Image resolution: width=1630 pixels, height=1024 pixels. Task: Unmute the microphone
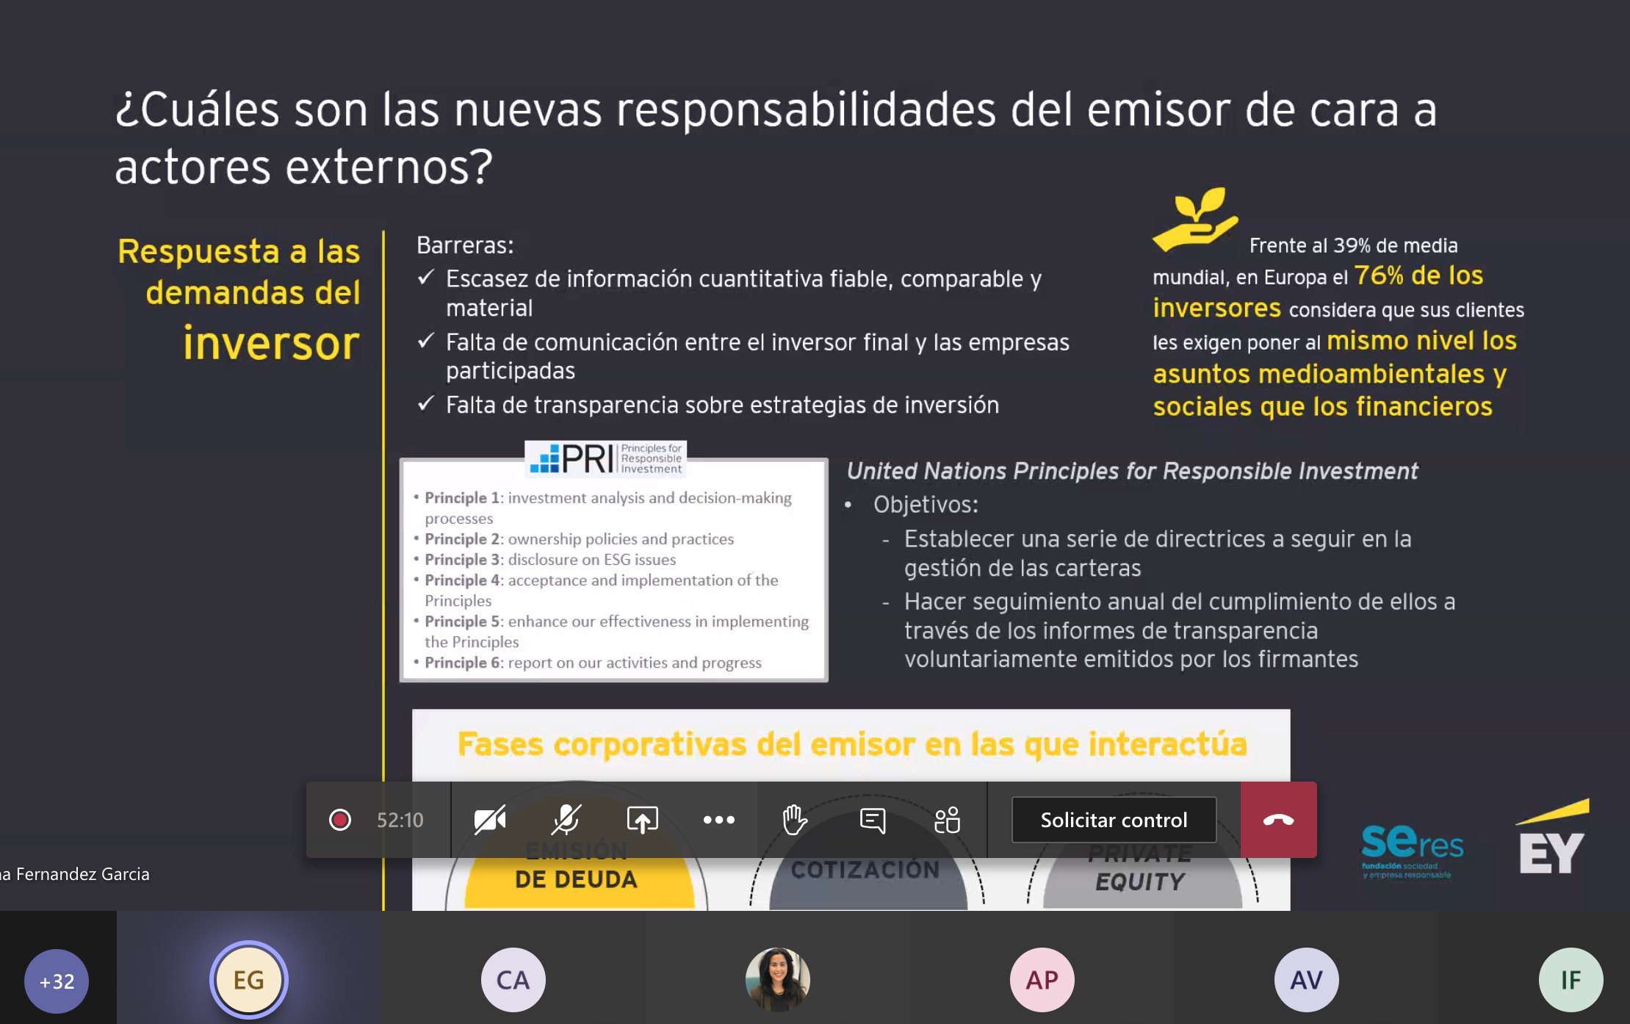click(566, 820)
